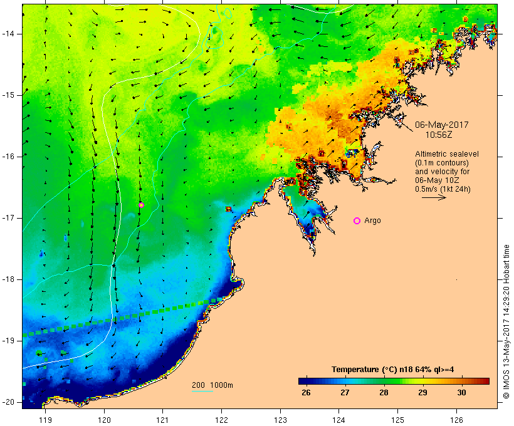Click the Argo float marker in the ocean
This screenshot has width=514, height=426.
141,205
